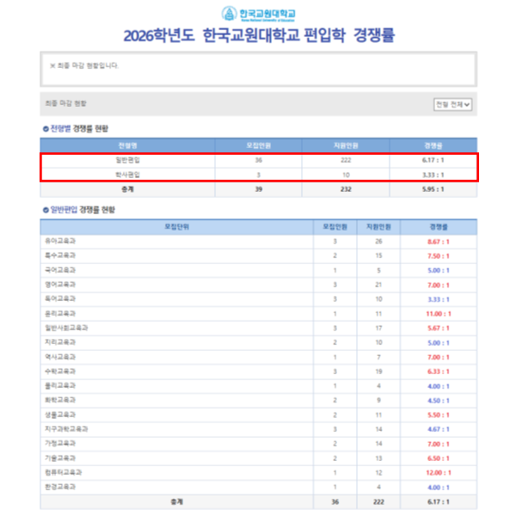Click the bullet icon beside 전형별 경쟁률 현황

(x=46, y=129)
